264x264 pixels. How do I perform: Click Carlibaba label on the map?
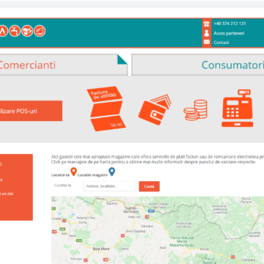249,260
